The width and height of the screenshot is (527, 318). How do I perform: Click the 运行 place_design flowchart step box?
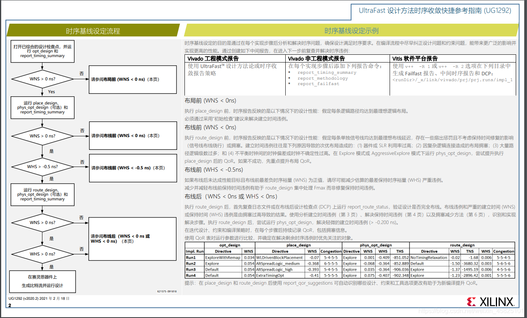[x=42, y=108]
